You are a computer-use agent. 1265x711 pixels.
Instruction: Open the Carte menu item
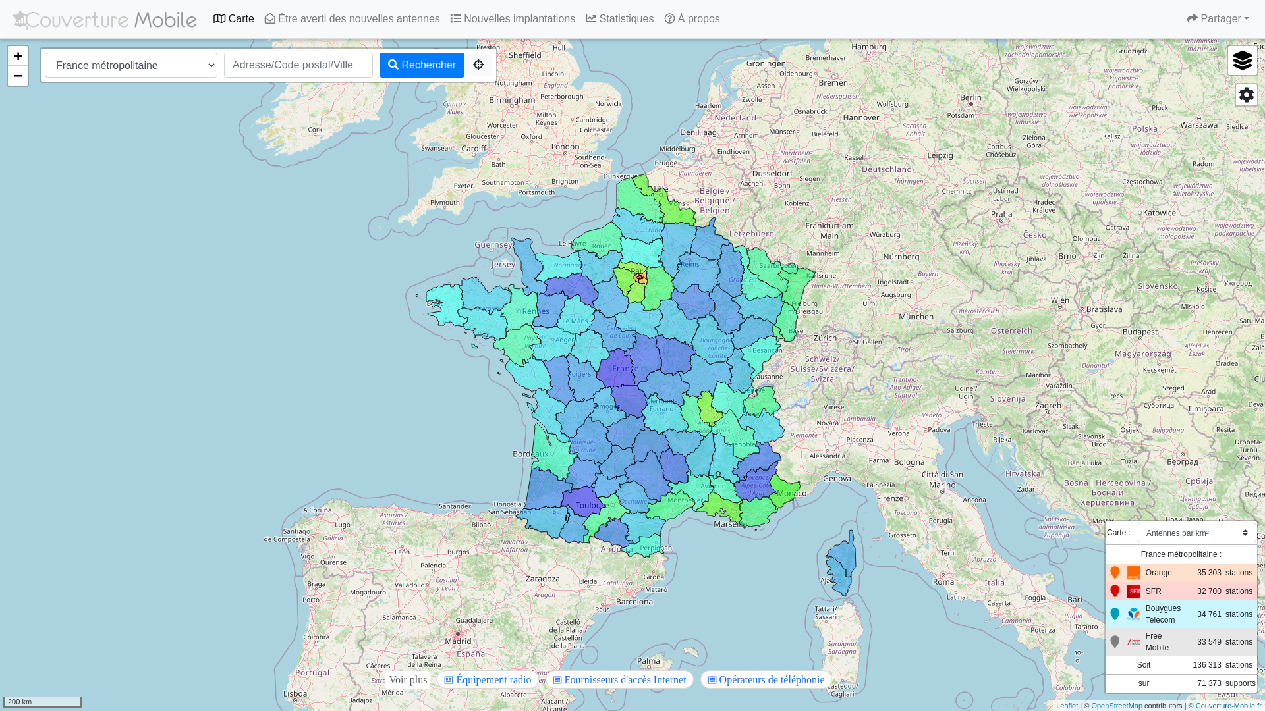[x=234, y=19]
